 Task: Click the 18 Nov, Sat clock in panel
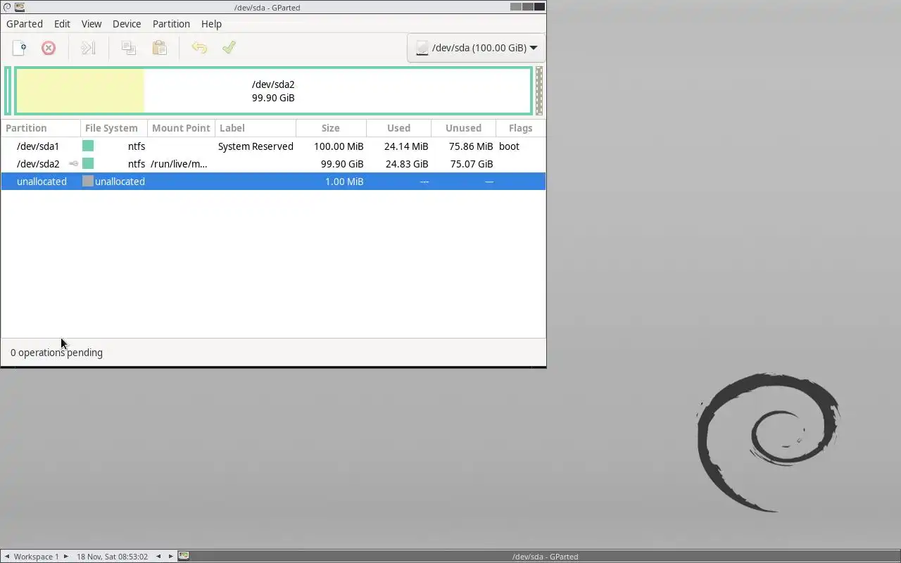click(112, 556)
